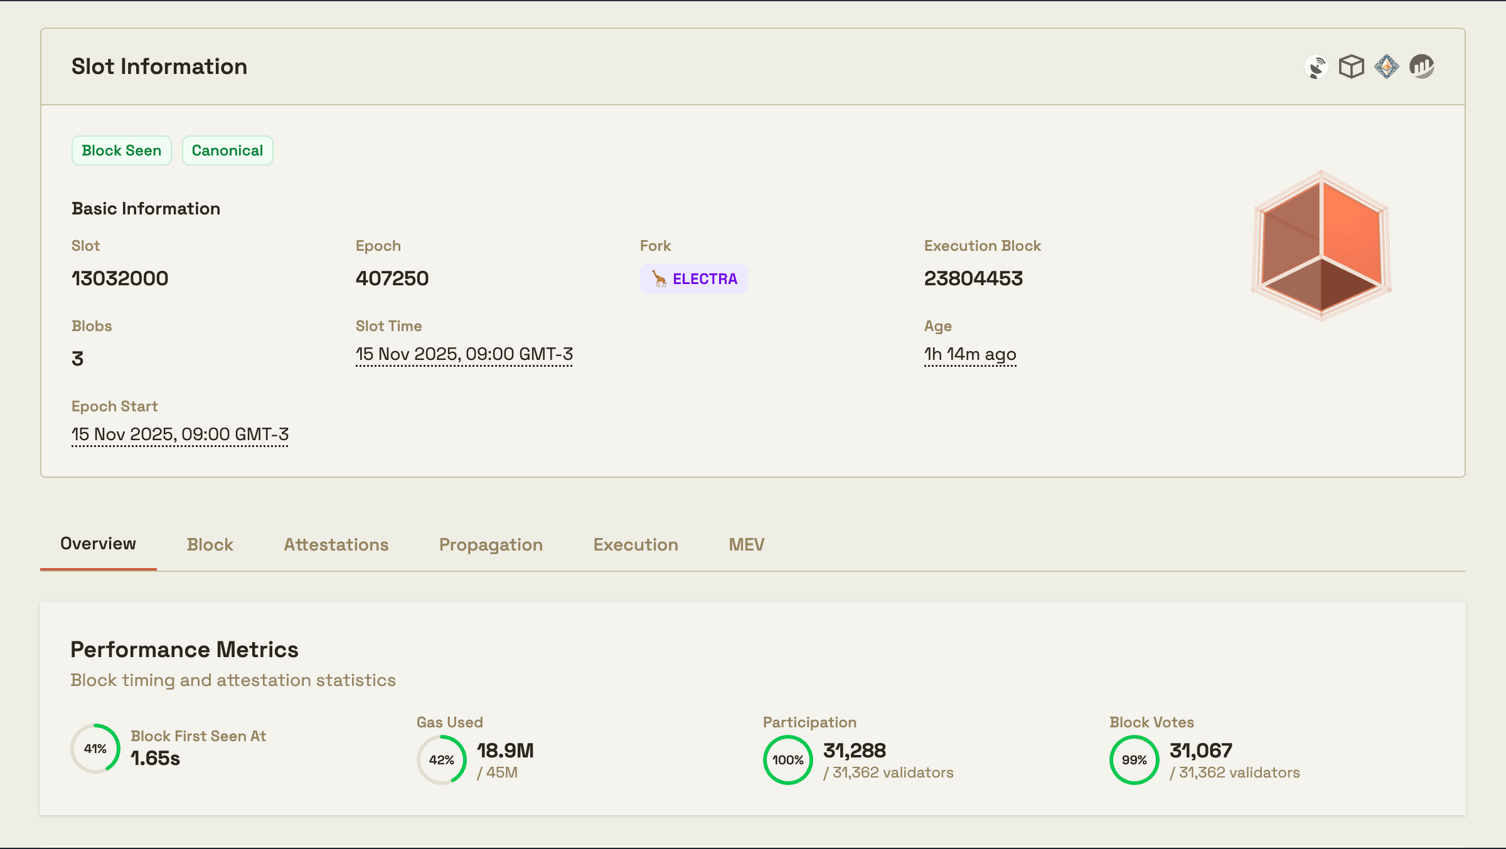Screen dimensions: 1506x849
Task: Go to the Execution tab
Action: [x=636, y=544]
